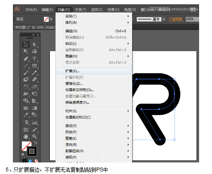The height and width of the screenshot is (174, 212).
Task: Choose the Rectangle tool
Action: coord(34,66)
